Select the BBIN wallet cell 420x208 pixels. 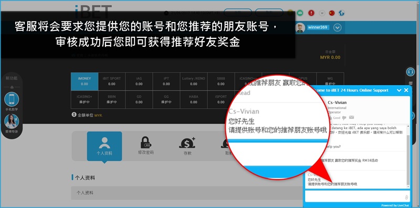click(x=112, y=99)
